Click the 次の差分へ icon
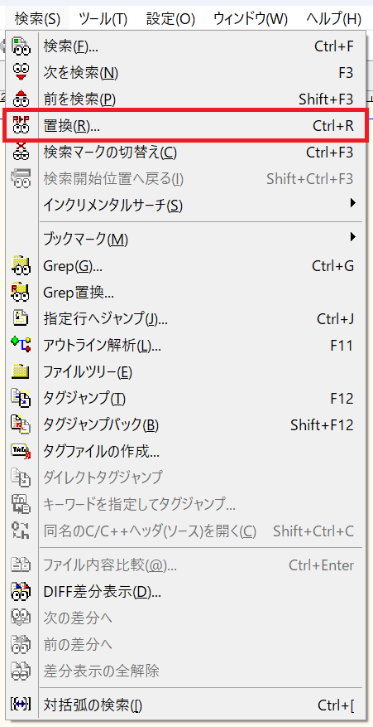 (x=21, y=618)
